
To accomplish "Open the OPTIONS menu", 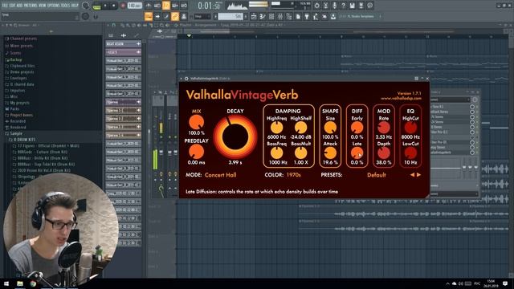I will (x=54, y=6).
